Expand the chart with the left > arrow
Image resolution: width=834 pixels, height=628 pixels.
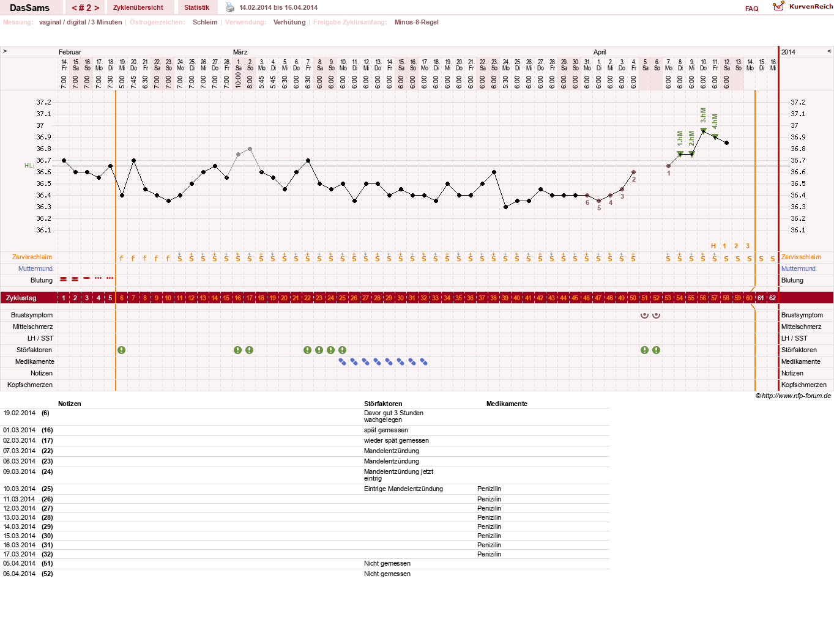pos(5,51)
